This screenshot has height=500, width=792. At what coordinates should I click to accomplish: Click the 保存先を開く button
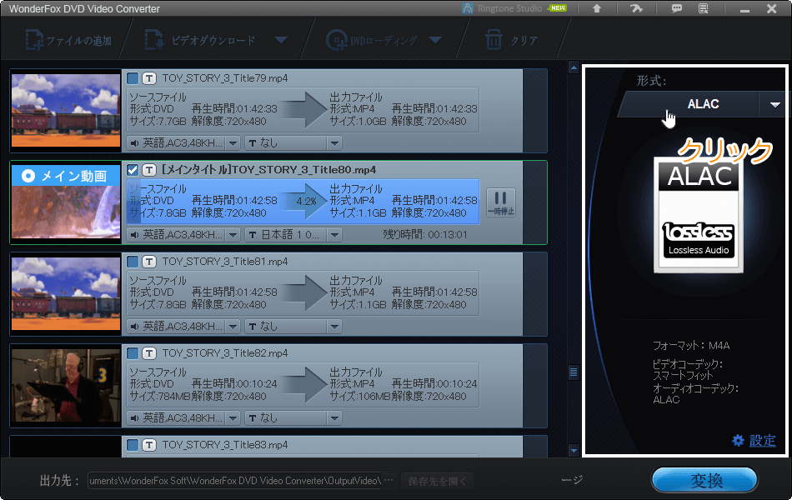pos(438,481)
